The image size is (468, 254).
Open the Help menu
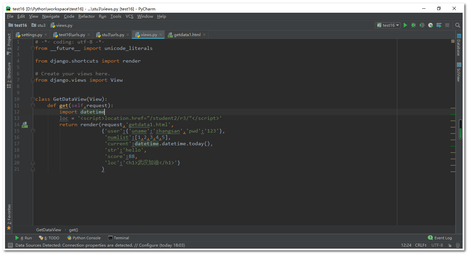(161, 16)
